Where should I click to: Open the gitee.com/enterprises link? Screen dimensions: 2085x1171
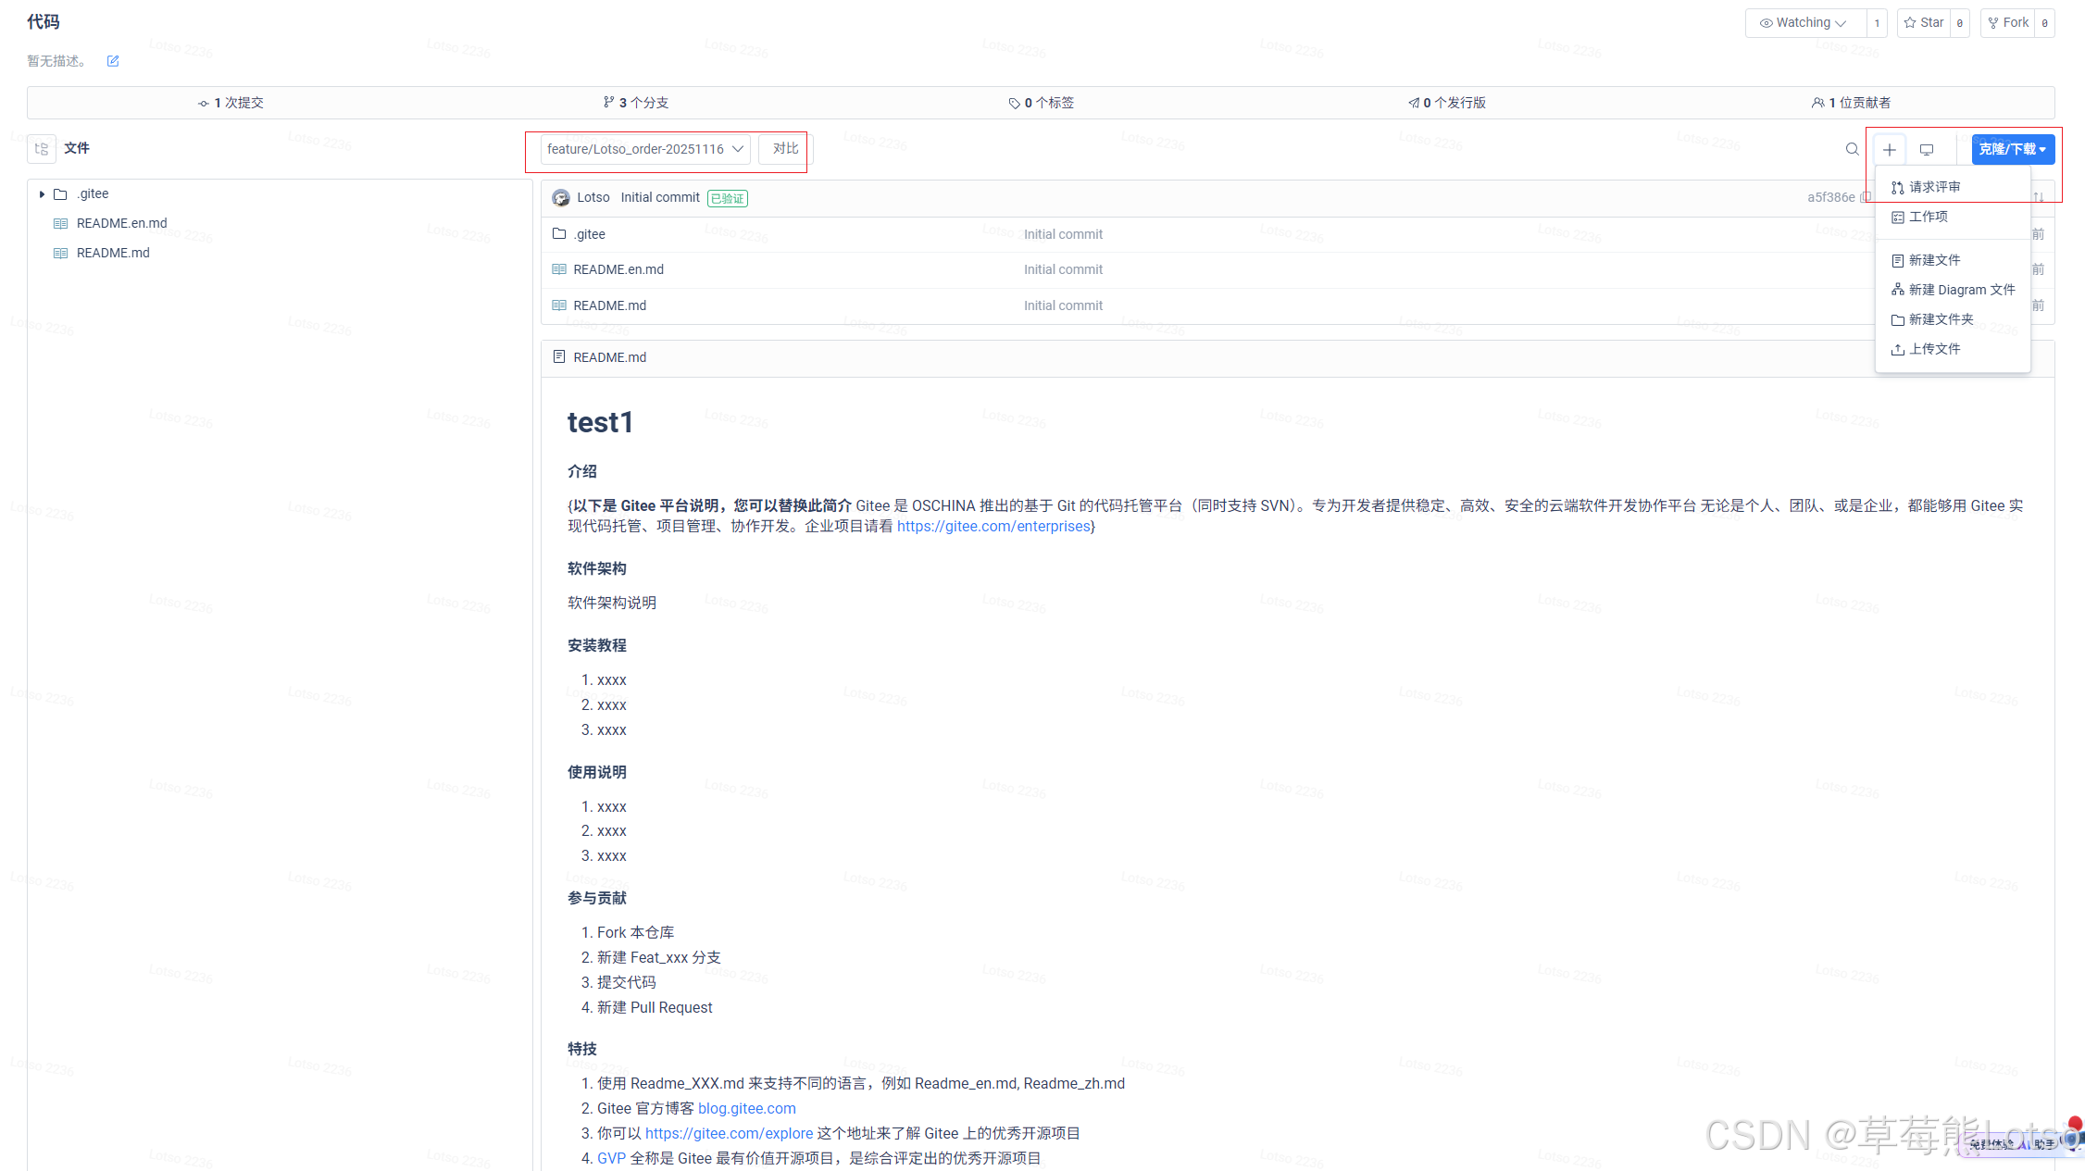[x=993, y=526]
